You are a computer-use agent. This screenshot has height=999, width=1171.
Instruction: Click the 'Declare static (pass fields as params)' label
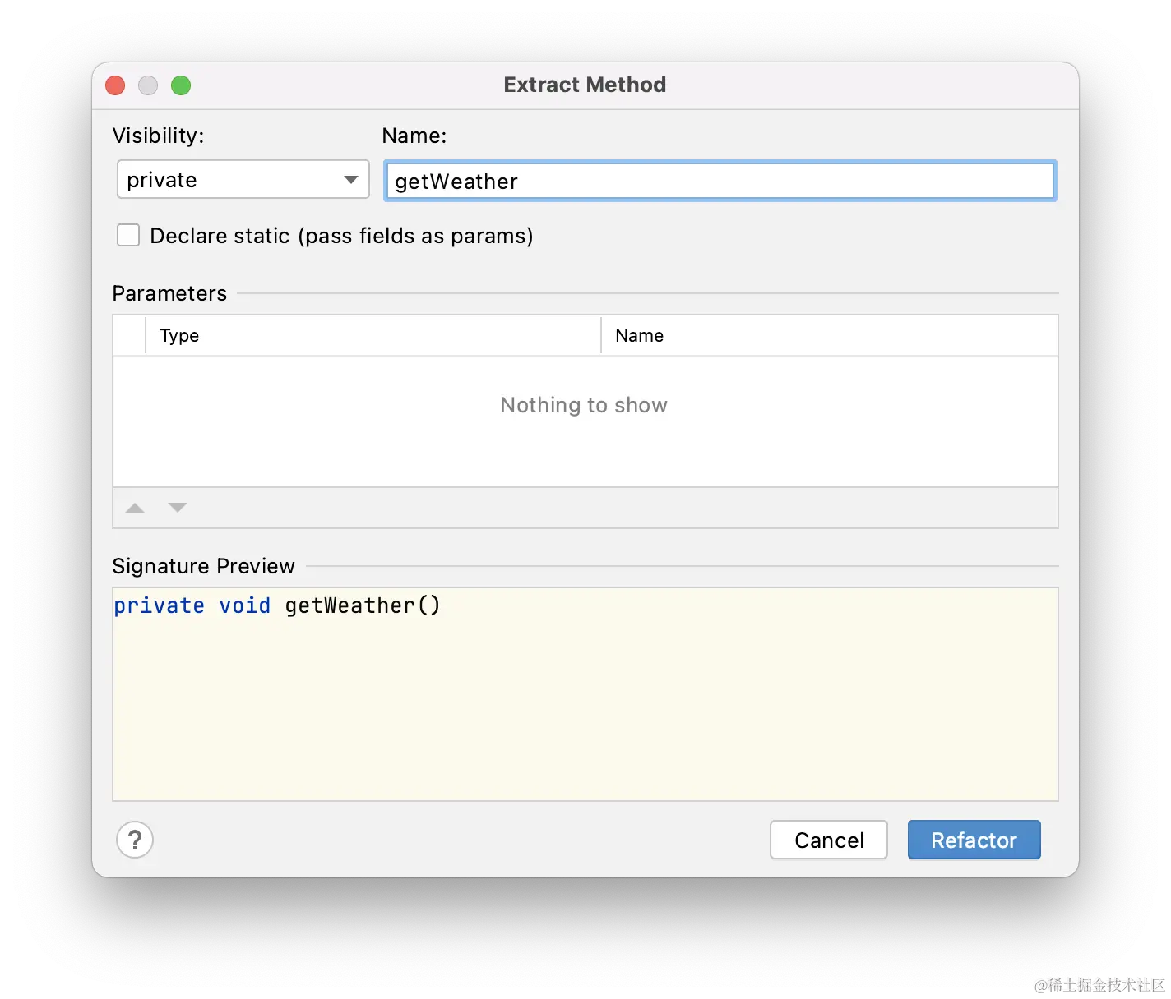(341, 236)
